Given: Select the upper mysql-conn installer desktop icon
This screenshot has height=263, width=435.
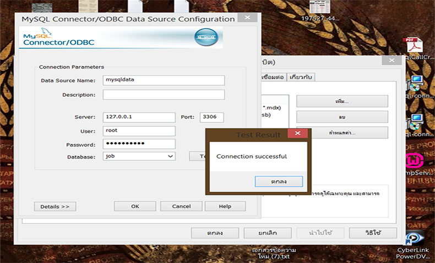Looking at the screenshot, I should pyautogui.click(x=415, y=84).
